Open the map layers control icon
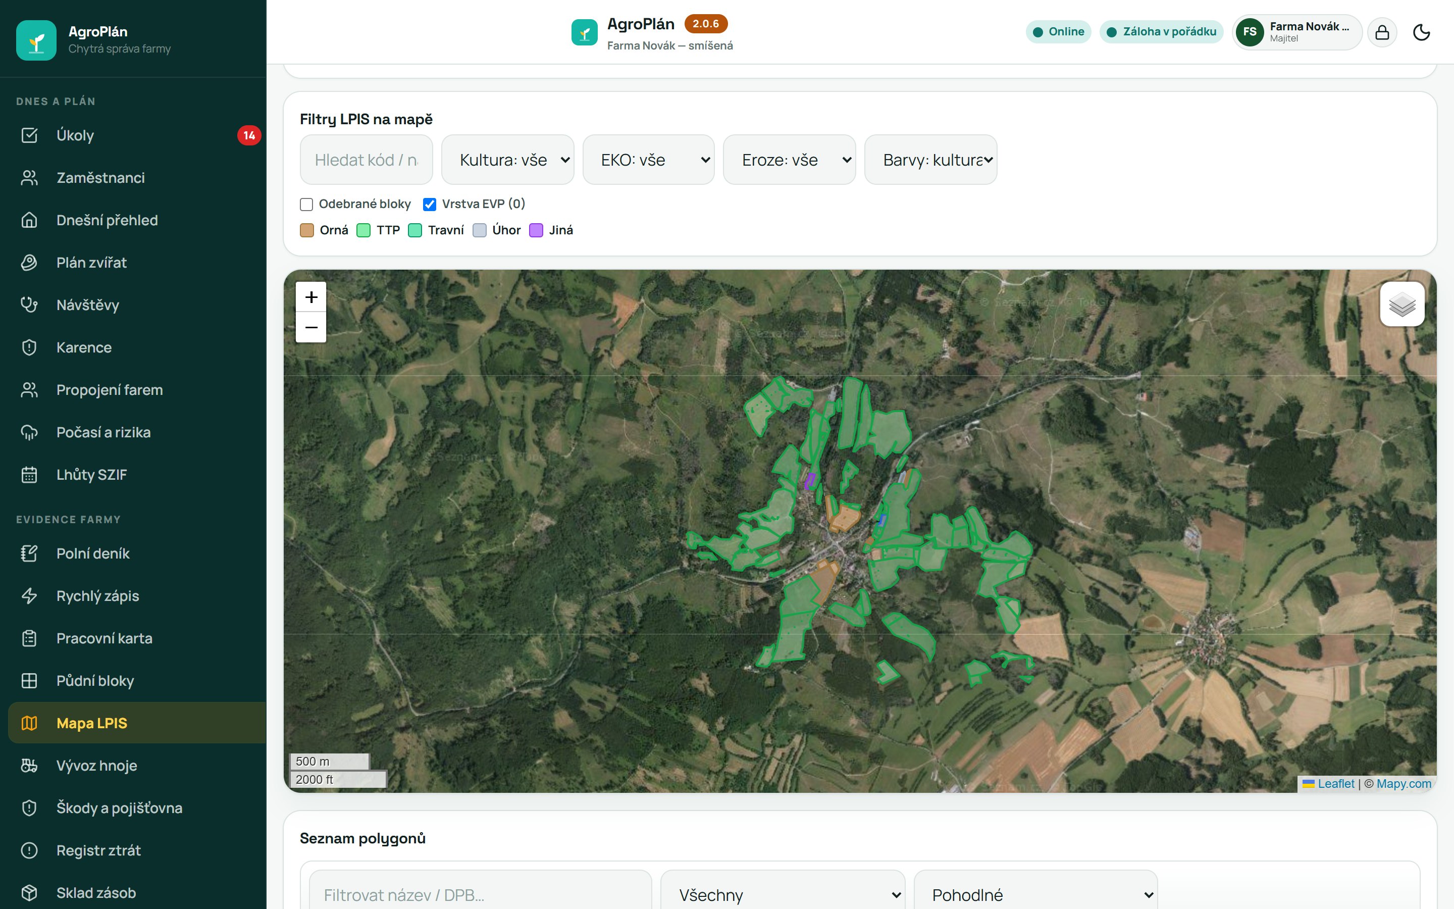This screenshot has width=1454, height=909. pyautogui.click(x=1401, y=304)
